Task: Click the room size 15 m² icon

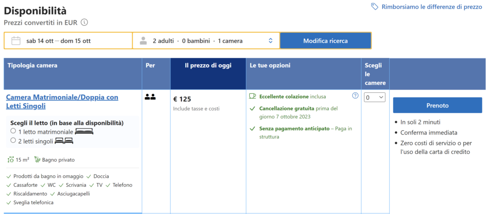Action: point(11,160)
